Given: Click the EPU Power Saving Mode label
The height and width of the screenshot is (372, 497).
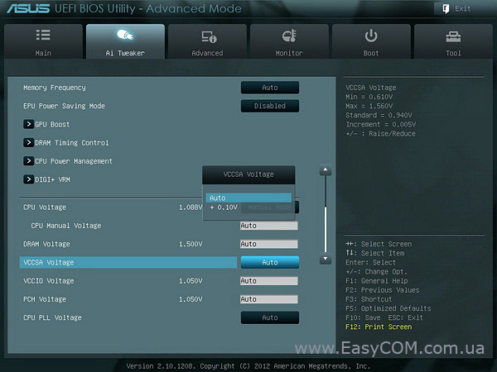Looking at the screenshot, I should tap(64, 106).
